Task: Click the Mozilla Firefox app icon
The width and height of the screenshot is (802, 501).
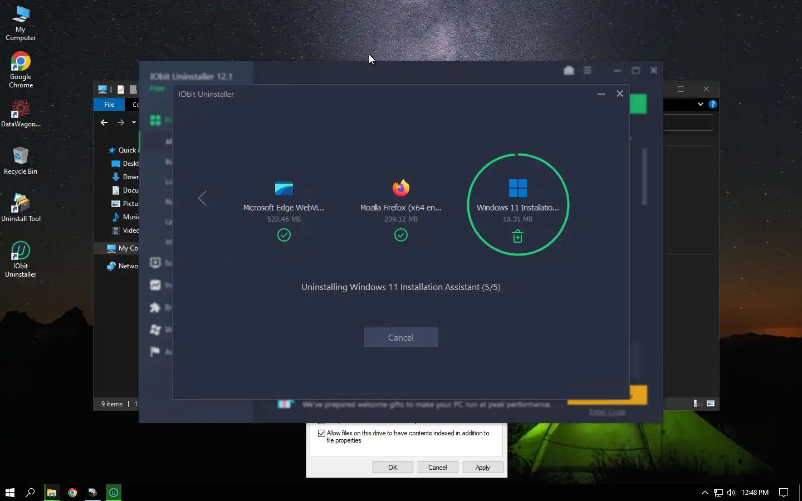Action: click(400, 188)
